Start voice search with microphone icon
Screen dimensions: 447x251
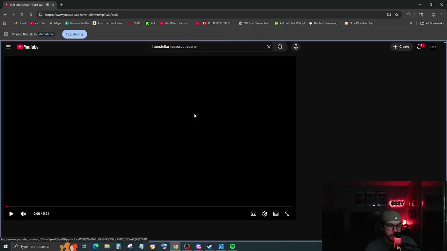[296, 47]
